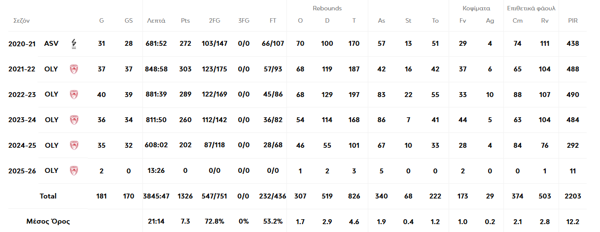Select the 2023-24 season label

22,120
